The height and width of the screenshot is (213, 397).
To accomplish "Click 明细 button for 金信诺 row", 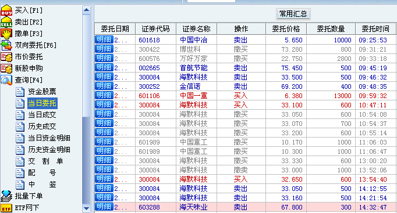I will coord(104,86).
